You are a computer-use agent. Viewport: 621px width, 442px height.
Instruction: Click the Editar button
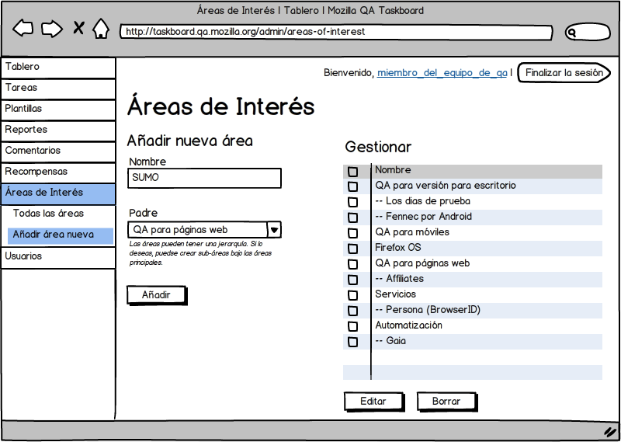coord(373,402)
